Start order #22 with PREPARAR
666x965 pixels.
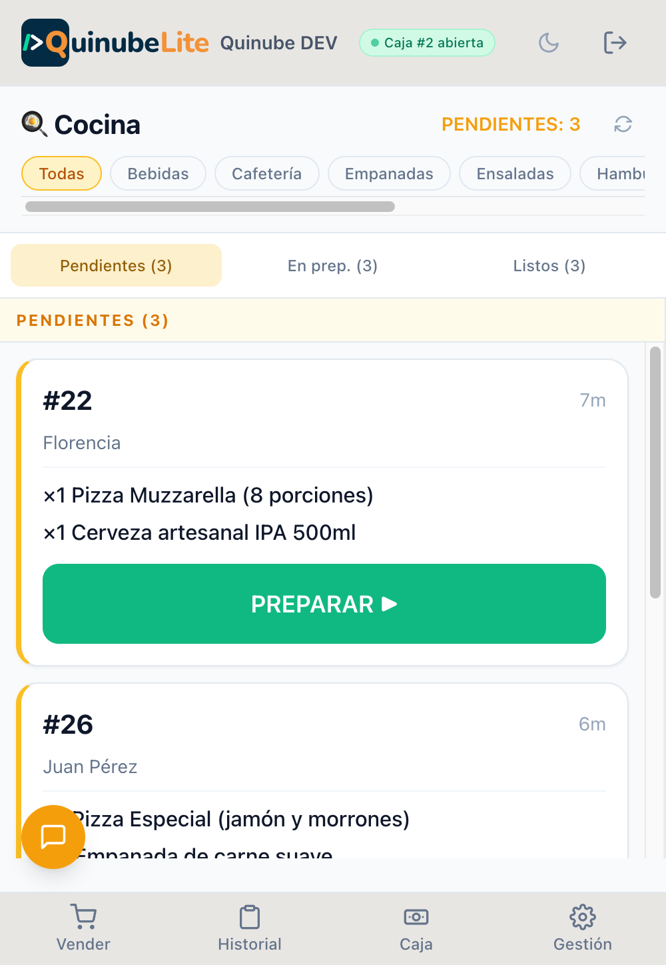(x=324, y=604)
